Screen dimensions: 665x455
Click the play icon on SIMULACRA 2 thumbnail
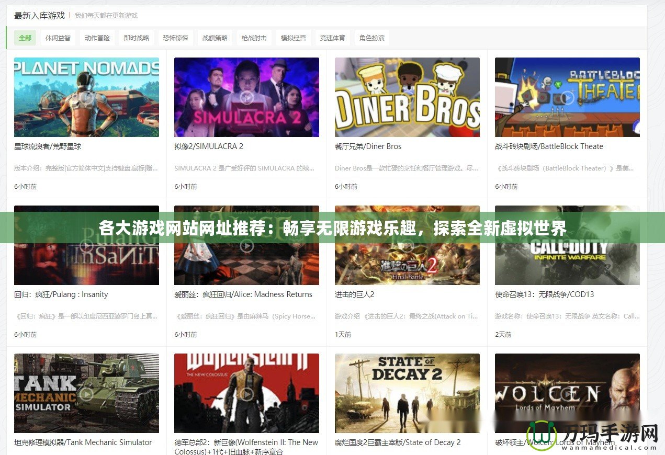coord(246,97)
